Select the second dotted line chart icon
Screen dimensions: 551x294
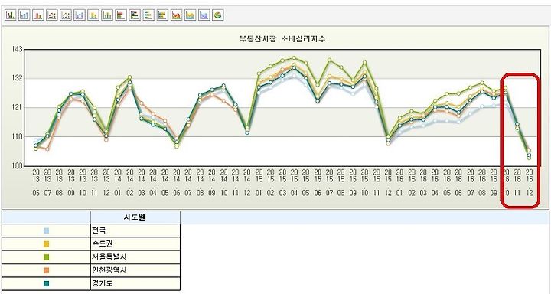(66, 15)
